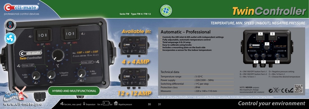The image size is (309, 109).
Task: Click legend line 'F = Choose the desired temperature'
Action: [x=284, y=77]
